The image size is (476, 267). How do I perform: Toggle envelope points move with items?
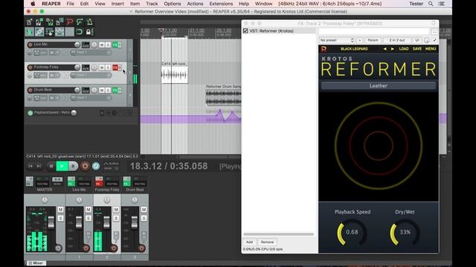click(x=59, y=31)
